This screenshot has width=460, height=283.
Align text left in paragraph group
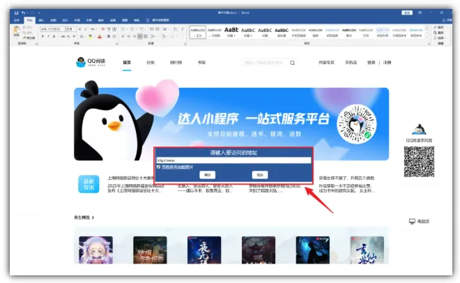pyautogui.click(x=123, y=36)
